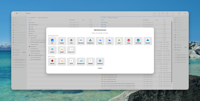The height and width of the screenshot is (101, 200).
Task: Click Add Cloud Account in right sidebar
Action: 181,62
